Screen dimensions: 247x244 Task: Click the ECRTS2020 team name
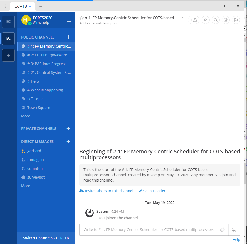[x=43, y=18]
